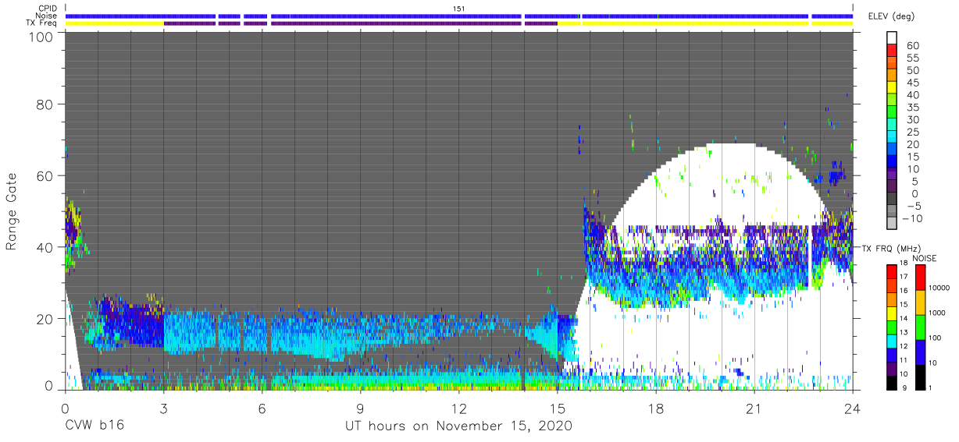Image resolution: width=959 pixels, height=442 pixels.
Task: Click the red 18 MHz TX frequency swatch
Action: pyautogui.click(x=893, y=271)
